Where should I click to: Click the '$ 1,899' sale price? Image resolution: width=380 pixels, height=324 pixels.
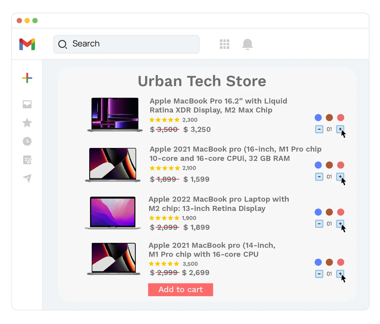(x=196, y=227)
